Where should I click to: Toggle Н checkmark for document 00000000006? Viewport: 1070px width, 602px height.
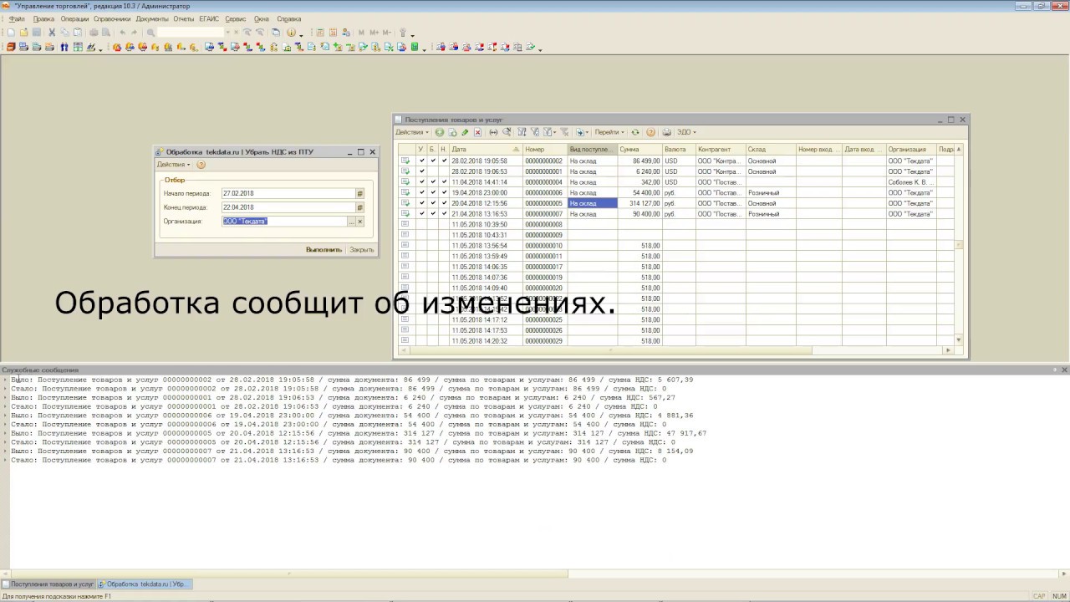point(444,193)
